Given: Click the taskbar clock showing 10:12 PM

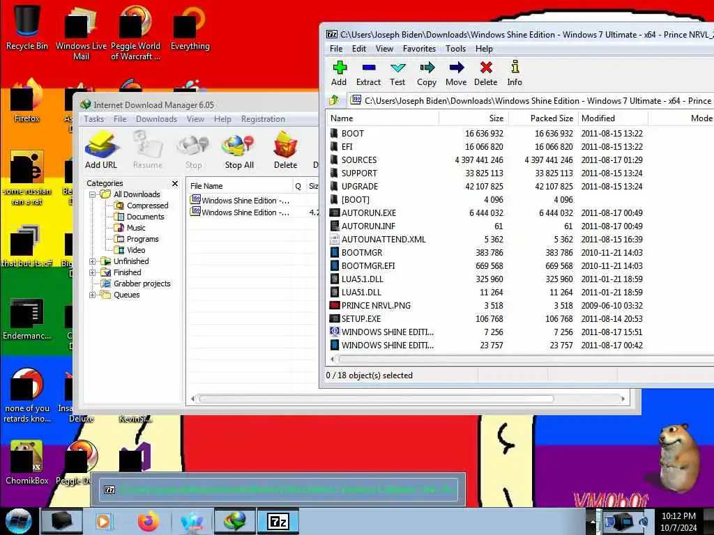Looking at the screenshot, I should pos(678,522).
